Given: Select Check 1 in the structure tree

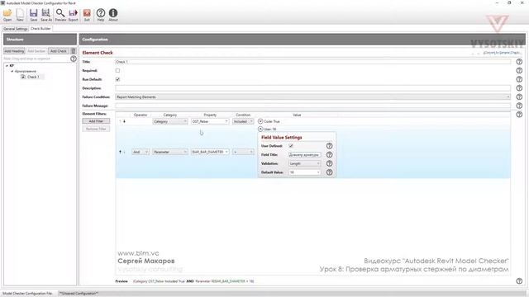Looking at the screenshot, I should (x=33, y=77).
